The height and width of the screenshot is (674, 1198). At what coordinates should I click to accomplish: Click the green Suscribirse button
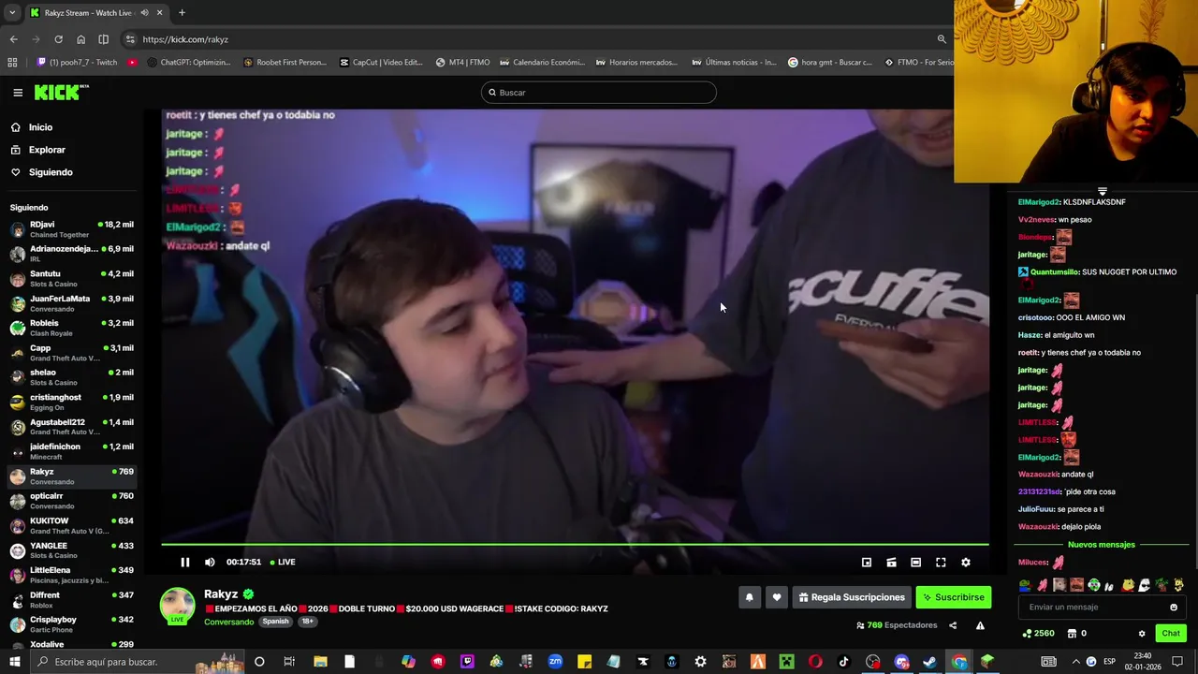pos(953,597)
